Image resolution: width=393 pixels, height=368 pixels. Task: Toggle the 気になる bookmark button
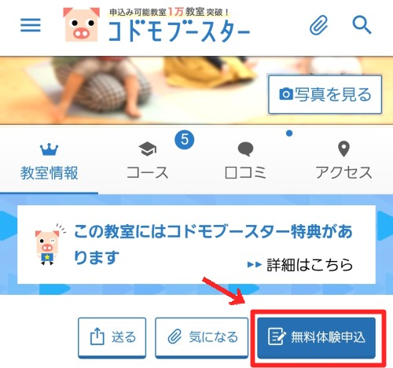(202, 337)
